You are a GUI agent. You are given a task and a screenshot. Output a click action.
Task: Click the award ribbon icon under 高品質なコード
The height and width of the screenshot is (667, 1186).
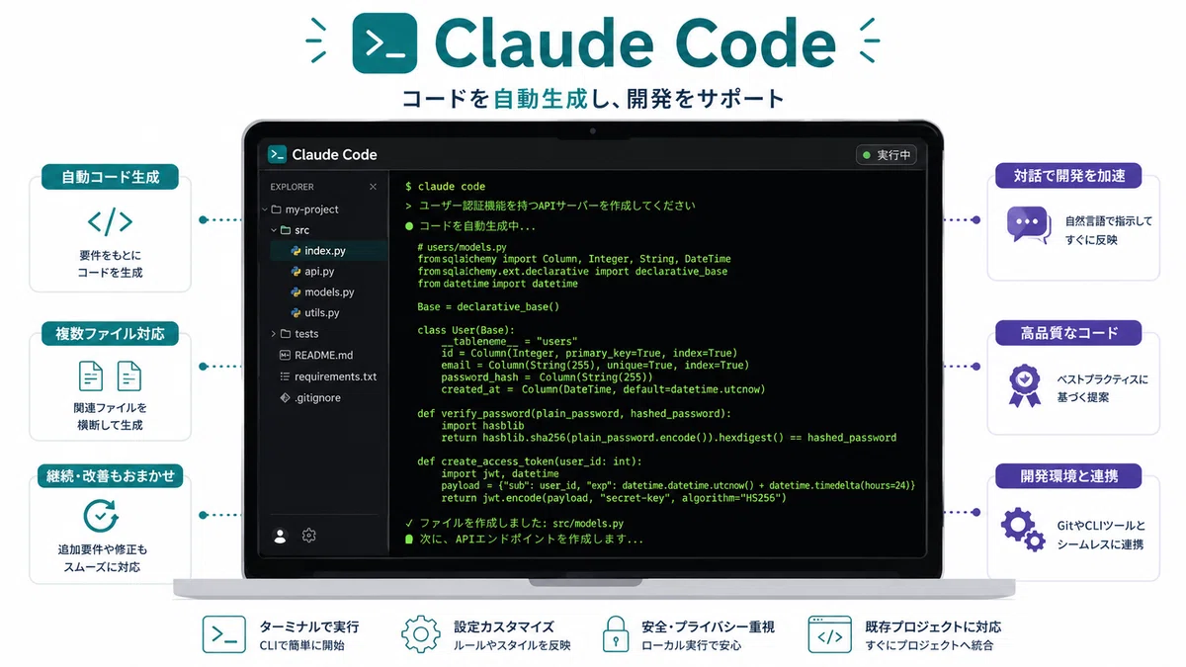pos(1025,385)
